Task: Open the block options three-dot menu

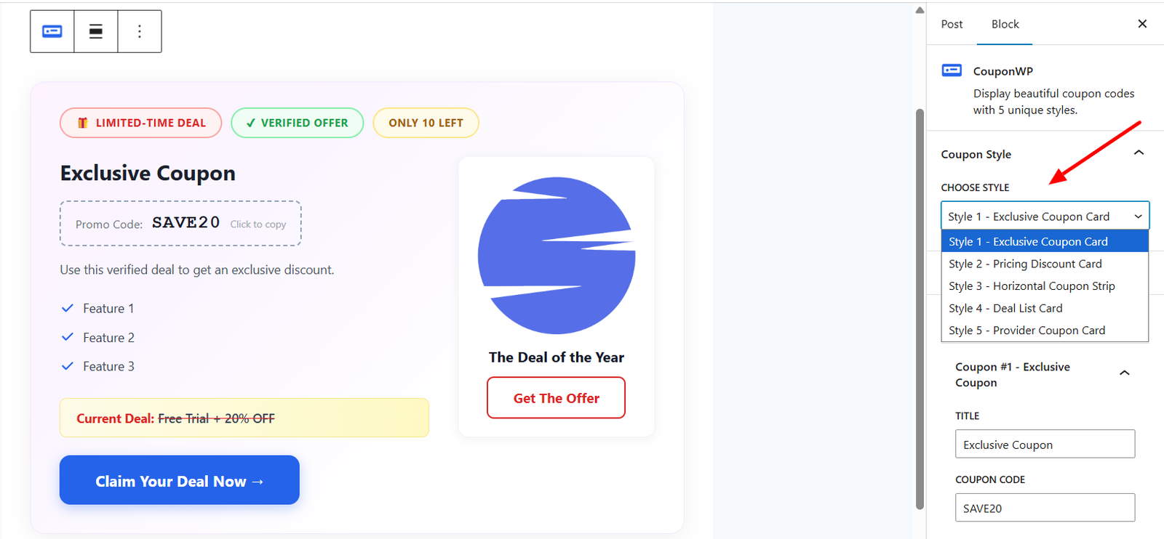Action: pyautogui.click(x=139, y=31)
